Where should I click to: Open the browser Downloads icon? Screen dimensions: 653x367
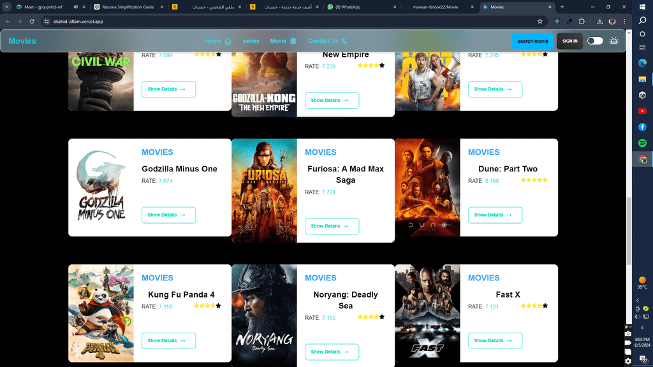(x=599, y=21)
